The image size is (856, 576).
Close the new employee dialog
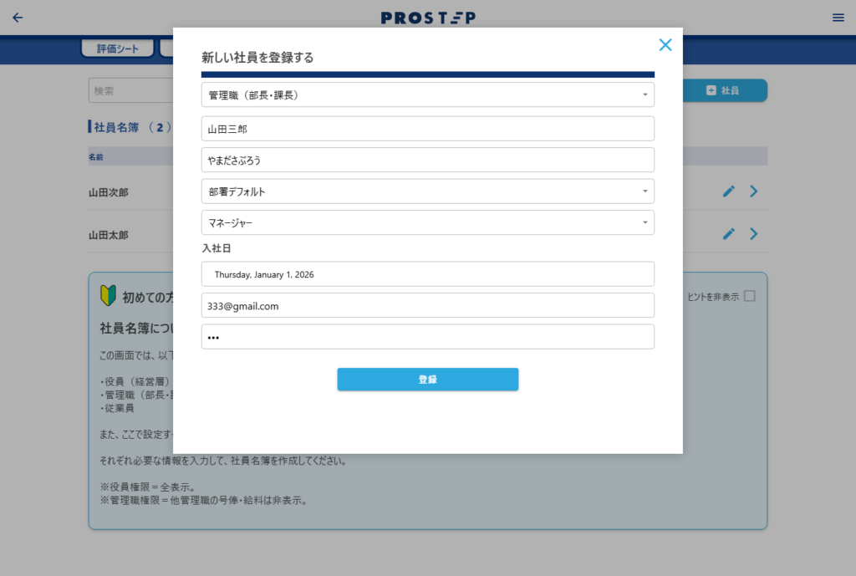[665, 45]
